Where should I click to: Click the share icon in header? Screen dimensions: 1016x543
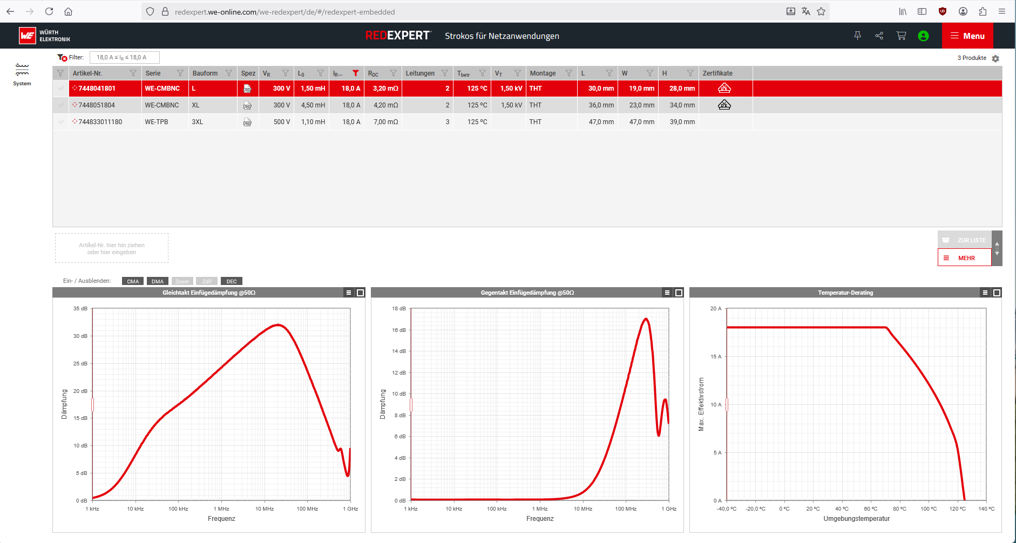[879, 36]
